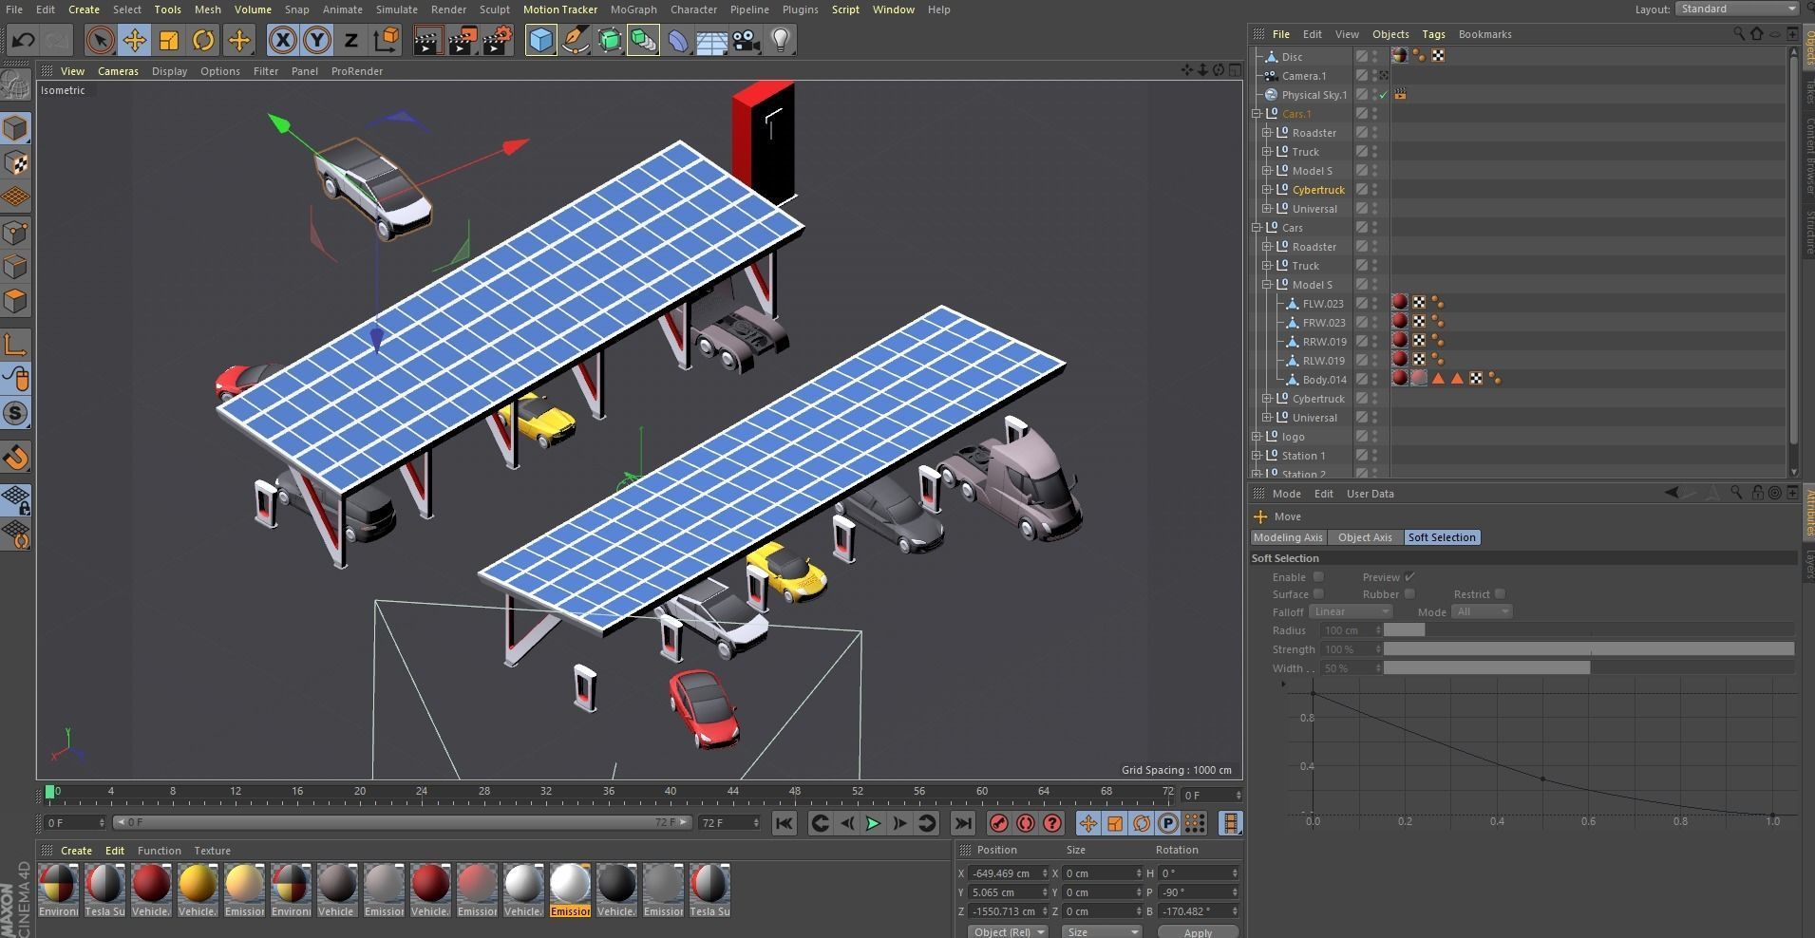Toggle the X axis lock
1815x938 pixels.
282,40
